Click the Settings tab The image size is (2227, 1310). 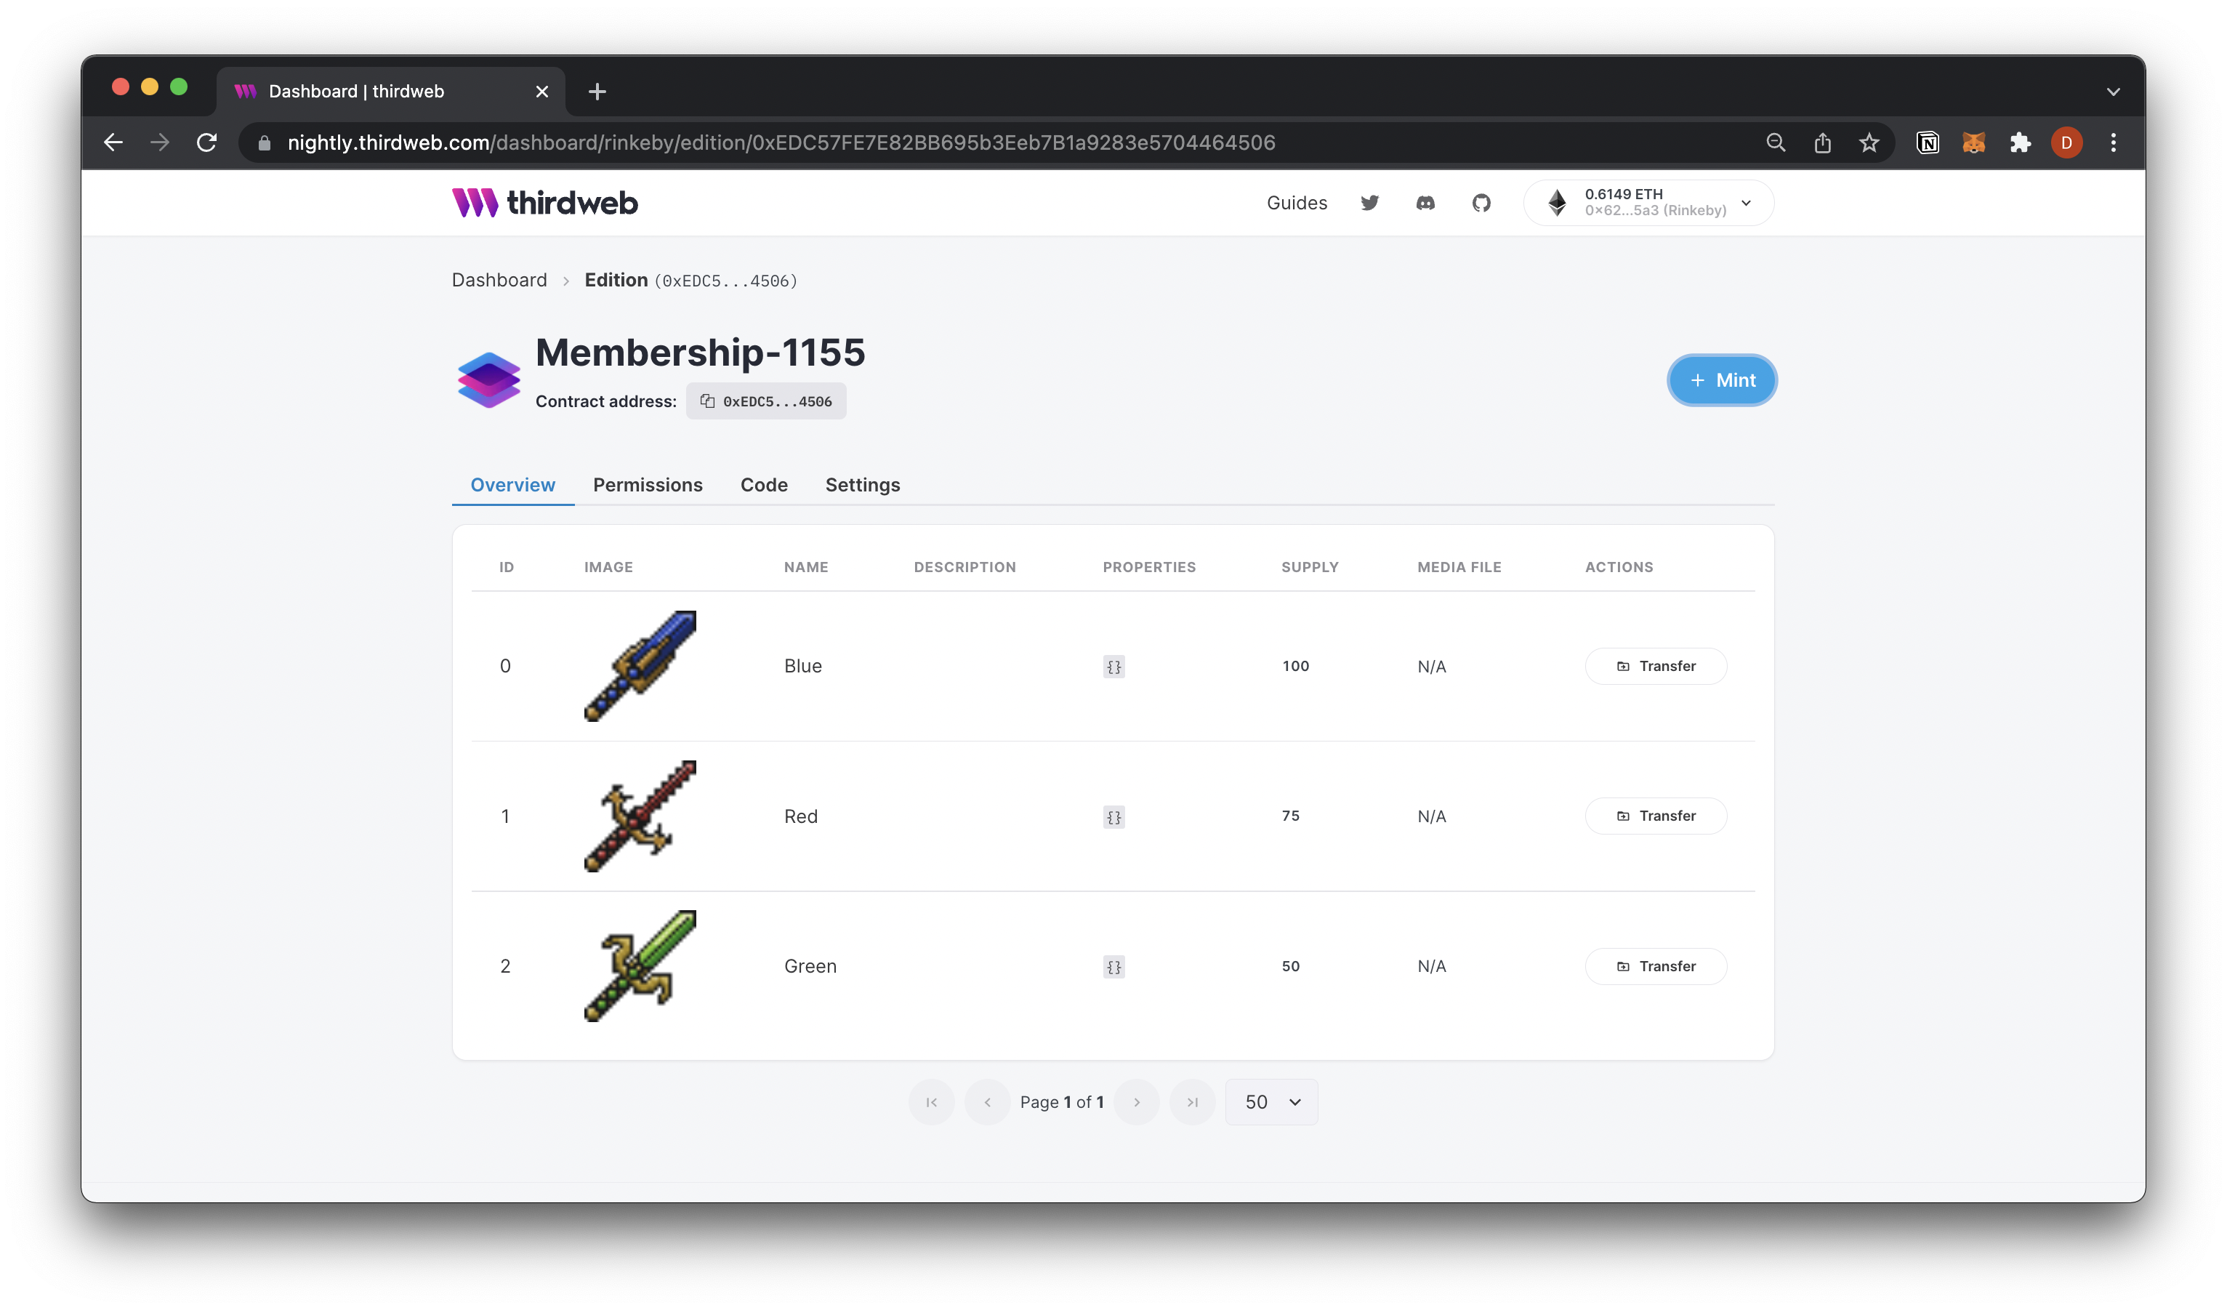point(862,483)
